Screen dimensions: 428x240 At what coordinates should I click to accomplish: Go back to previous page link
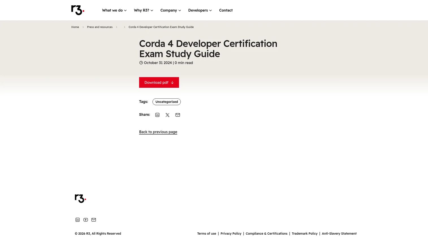click(158, 132)
